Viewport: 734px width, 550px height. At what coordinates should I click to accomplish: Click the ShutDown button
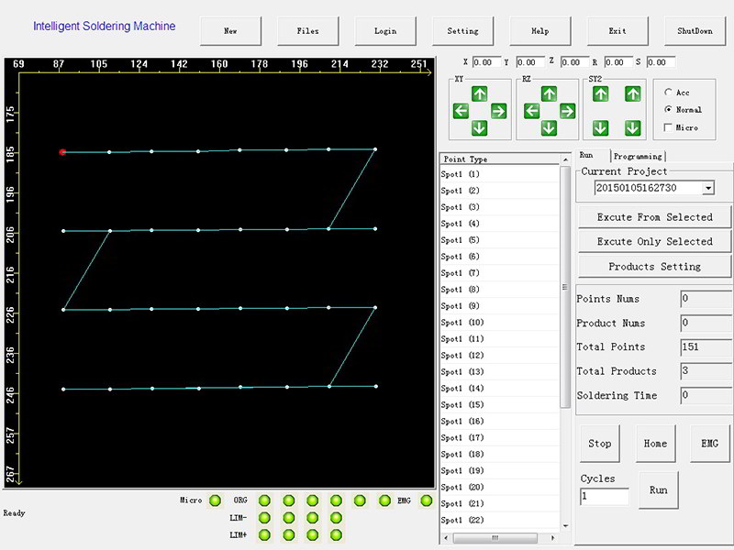(x=695, y=31)
